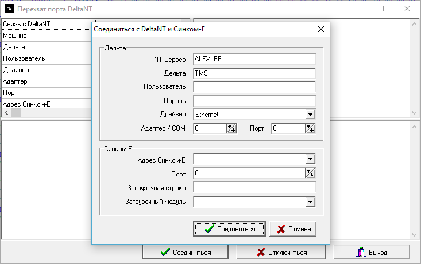Screen dimensions: 421x264
Task: Click the spinner arrows on Адаптер / COM
Action: tap(231, 129)
